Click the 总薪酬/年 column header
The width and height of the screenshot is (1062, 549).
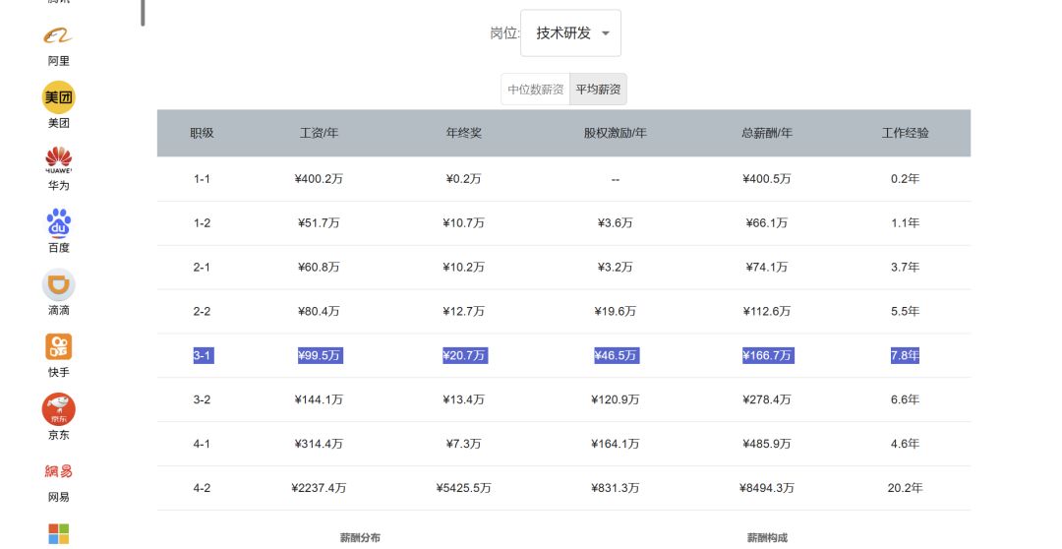(x=767, y=133)
